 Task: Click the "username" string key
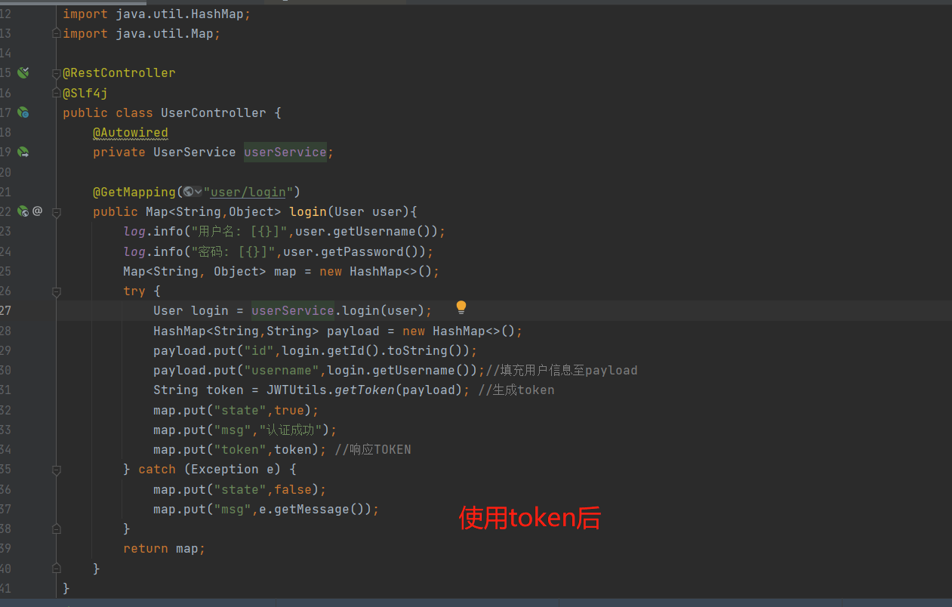click(x=282, y=370)
